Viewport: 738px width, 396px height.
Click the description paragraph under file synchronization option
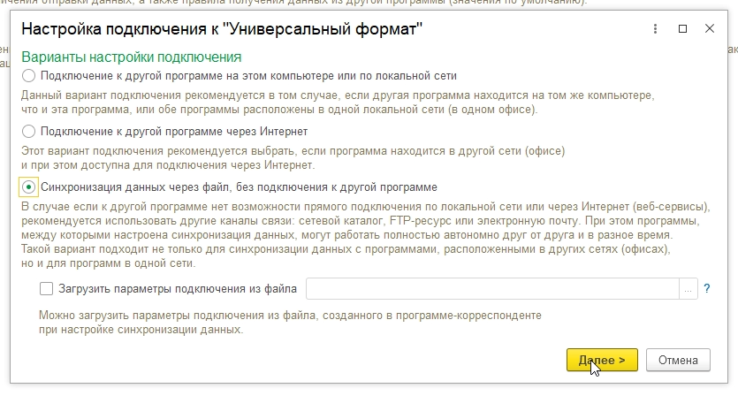(x=354, y=234)
